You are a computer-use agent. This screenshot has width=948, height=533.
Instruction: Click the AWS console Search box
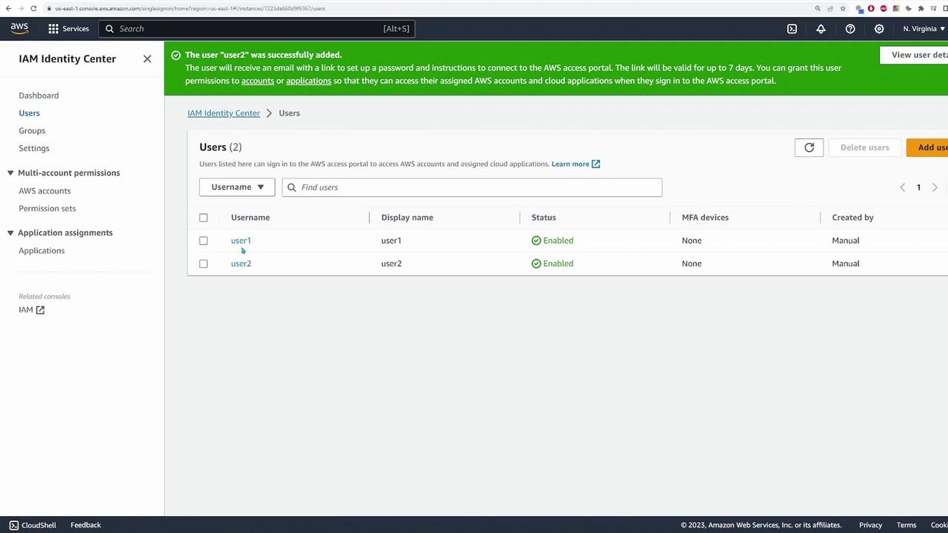click(257, 29)
